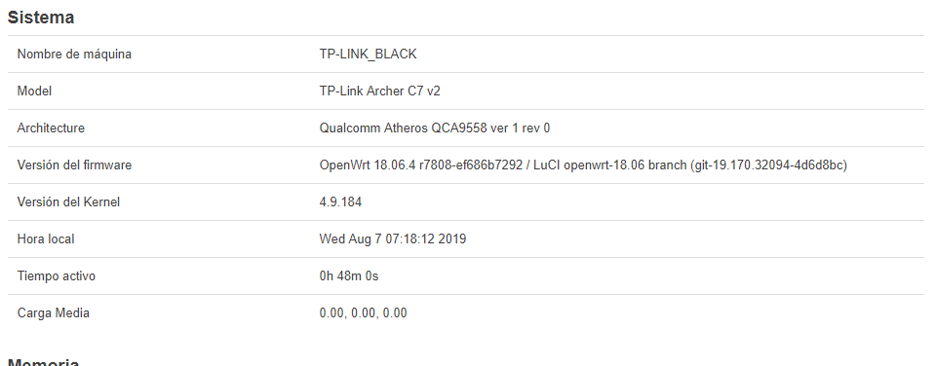Viewport: 936px width, 366px height.
Task: Click the Model row label
Action: (x=34, y=91)
